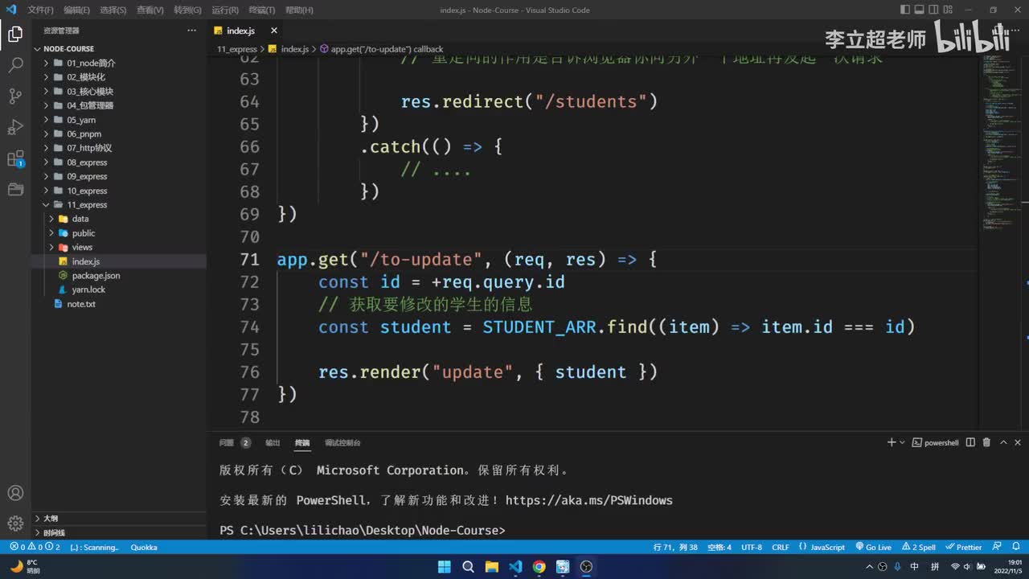This screenshot has height=579, width=1029.
Task: Expand the 大纲 outline section
Action: pos(51,519)
